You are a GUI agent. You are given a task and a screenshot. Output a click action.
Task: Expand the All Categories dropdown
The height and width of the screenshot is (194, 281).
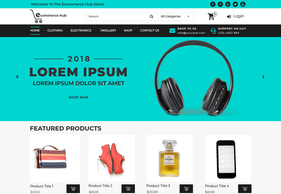click(176, 17)
